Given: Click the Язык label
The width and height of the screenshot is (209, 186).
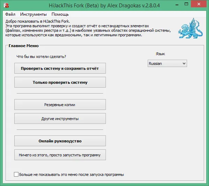Looking at the screenshot, I should 160,54.
